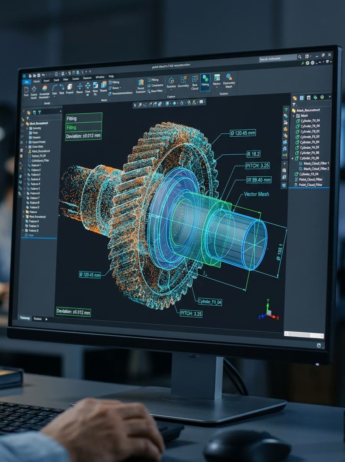This screenshot has height=462, width=345.
Task: Expand the Mesh node in right tree
Action: tap(293, 116)
